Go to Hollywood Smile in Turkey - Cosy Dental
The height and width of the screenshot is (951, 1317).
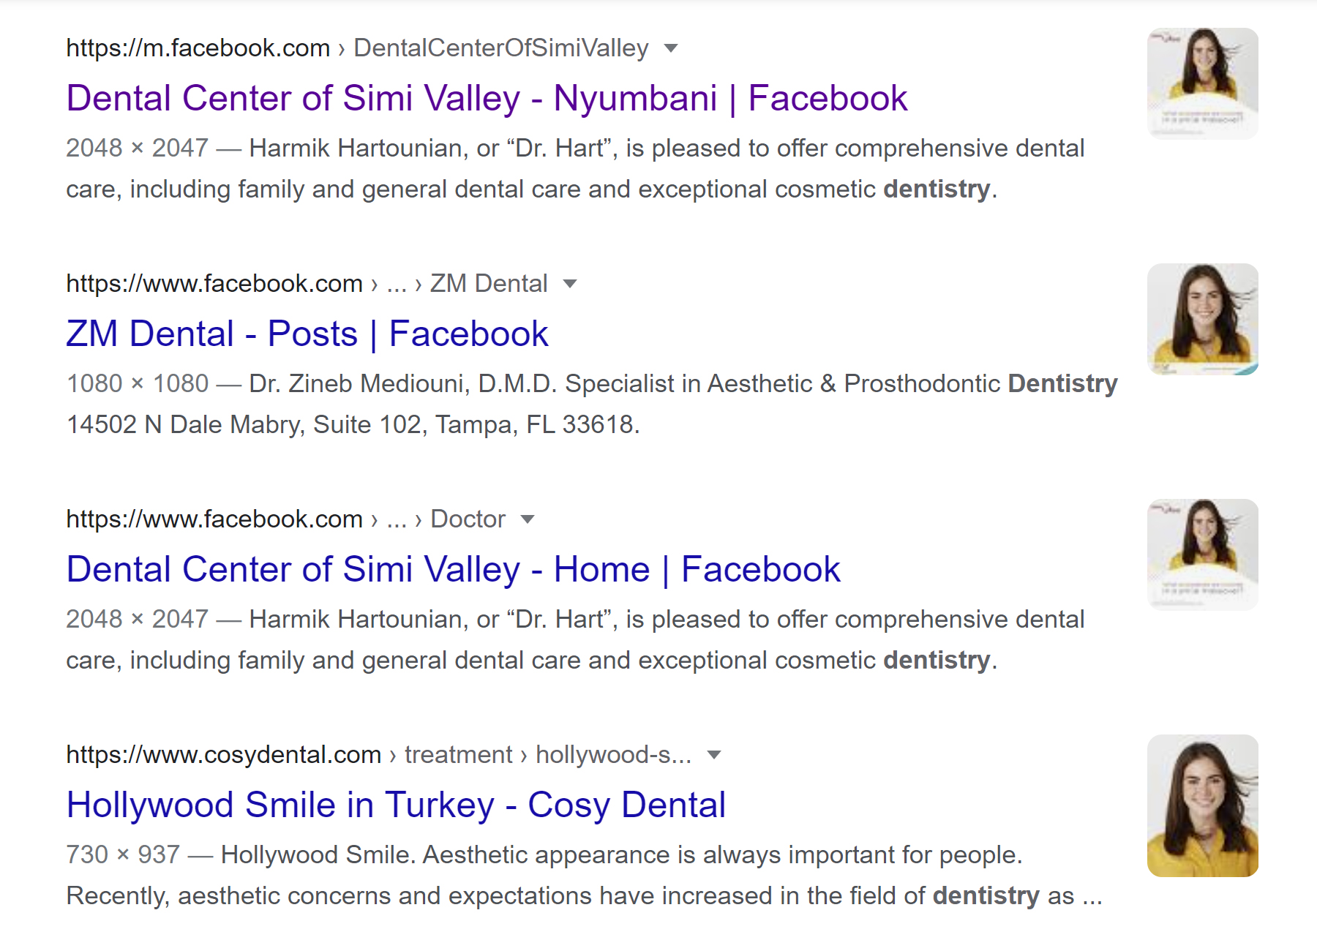(396, 805)
